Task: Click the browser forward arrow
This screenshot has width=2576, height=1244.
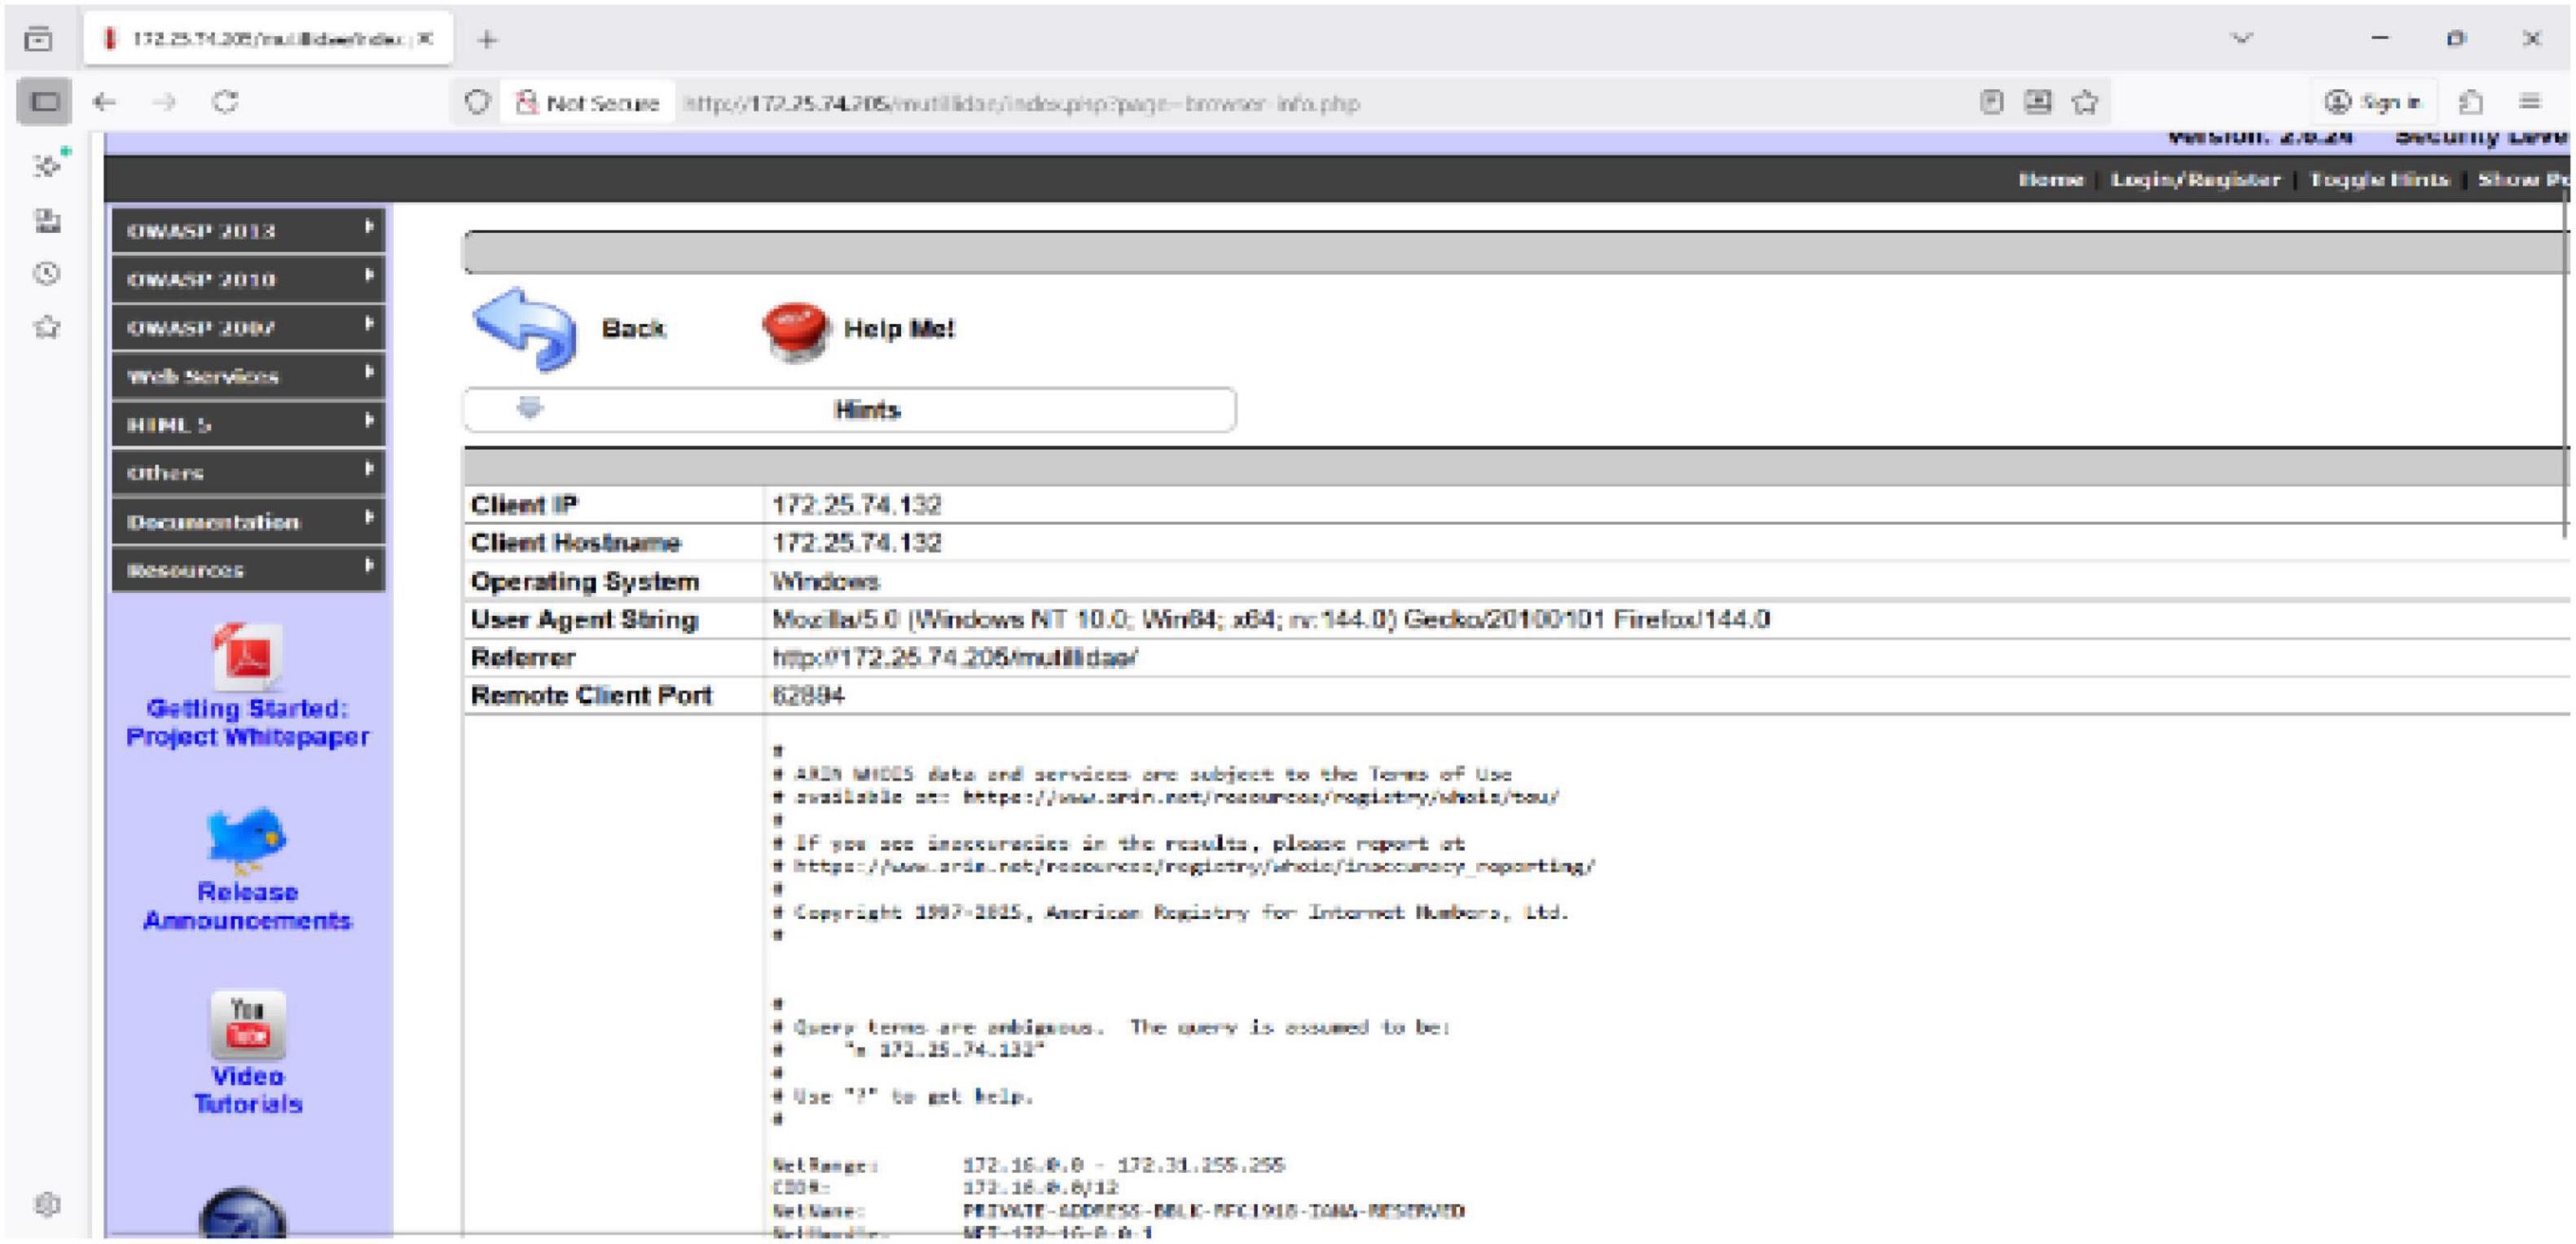Action: pyautogui.click(x=165, y=102)
